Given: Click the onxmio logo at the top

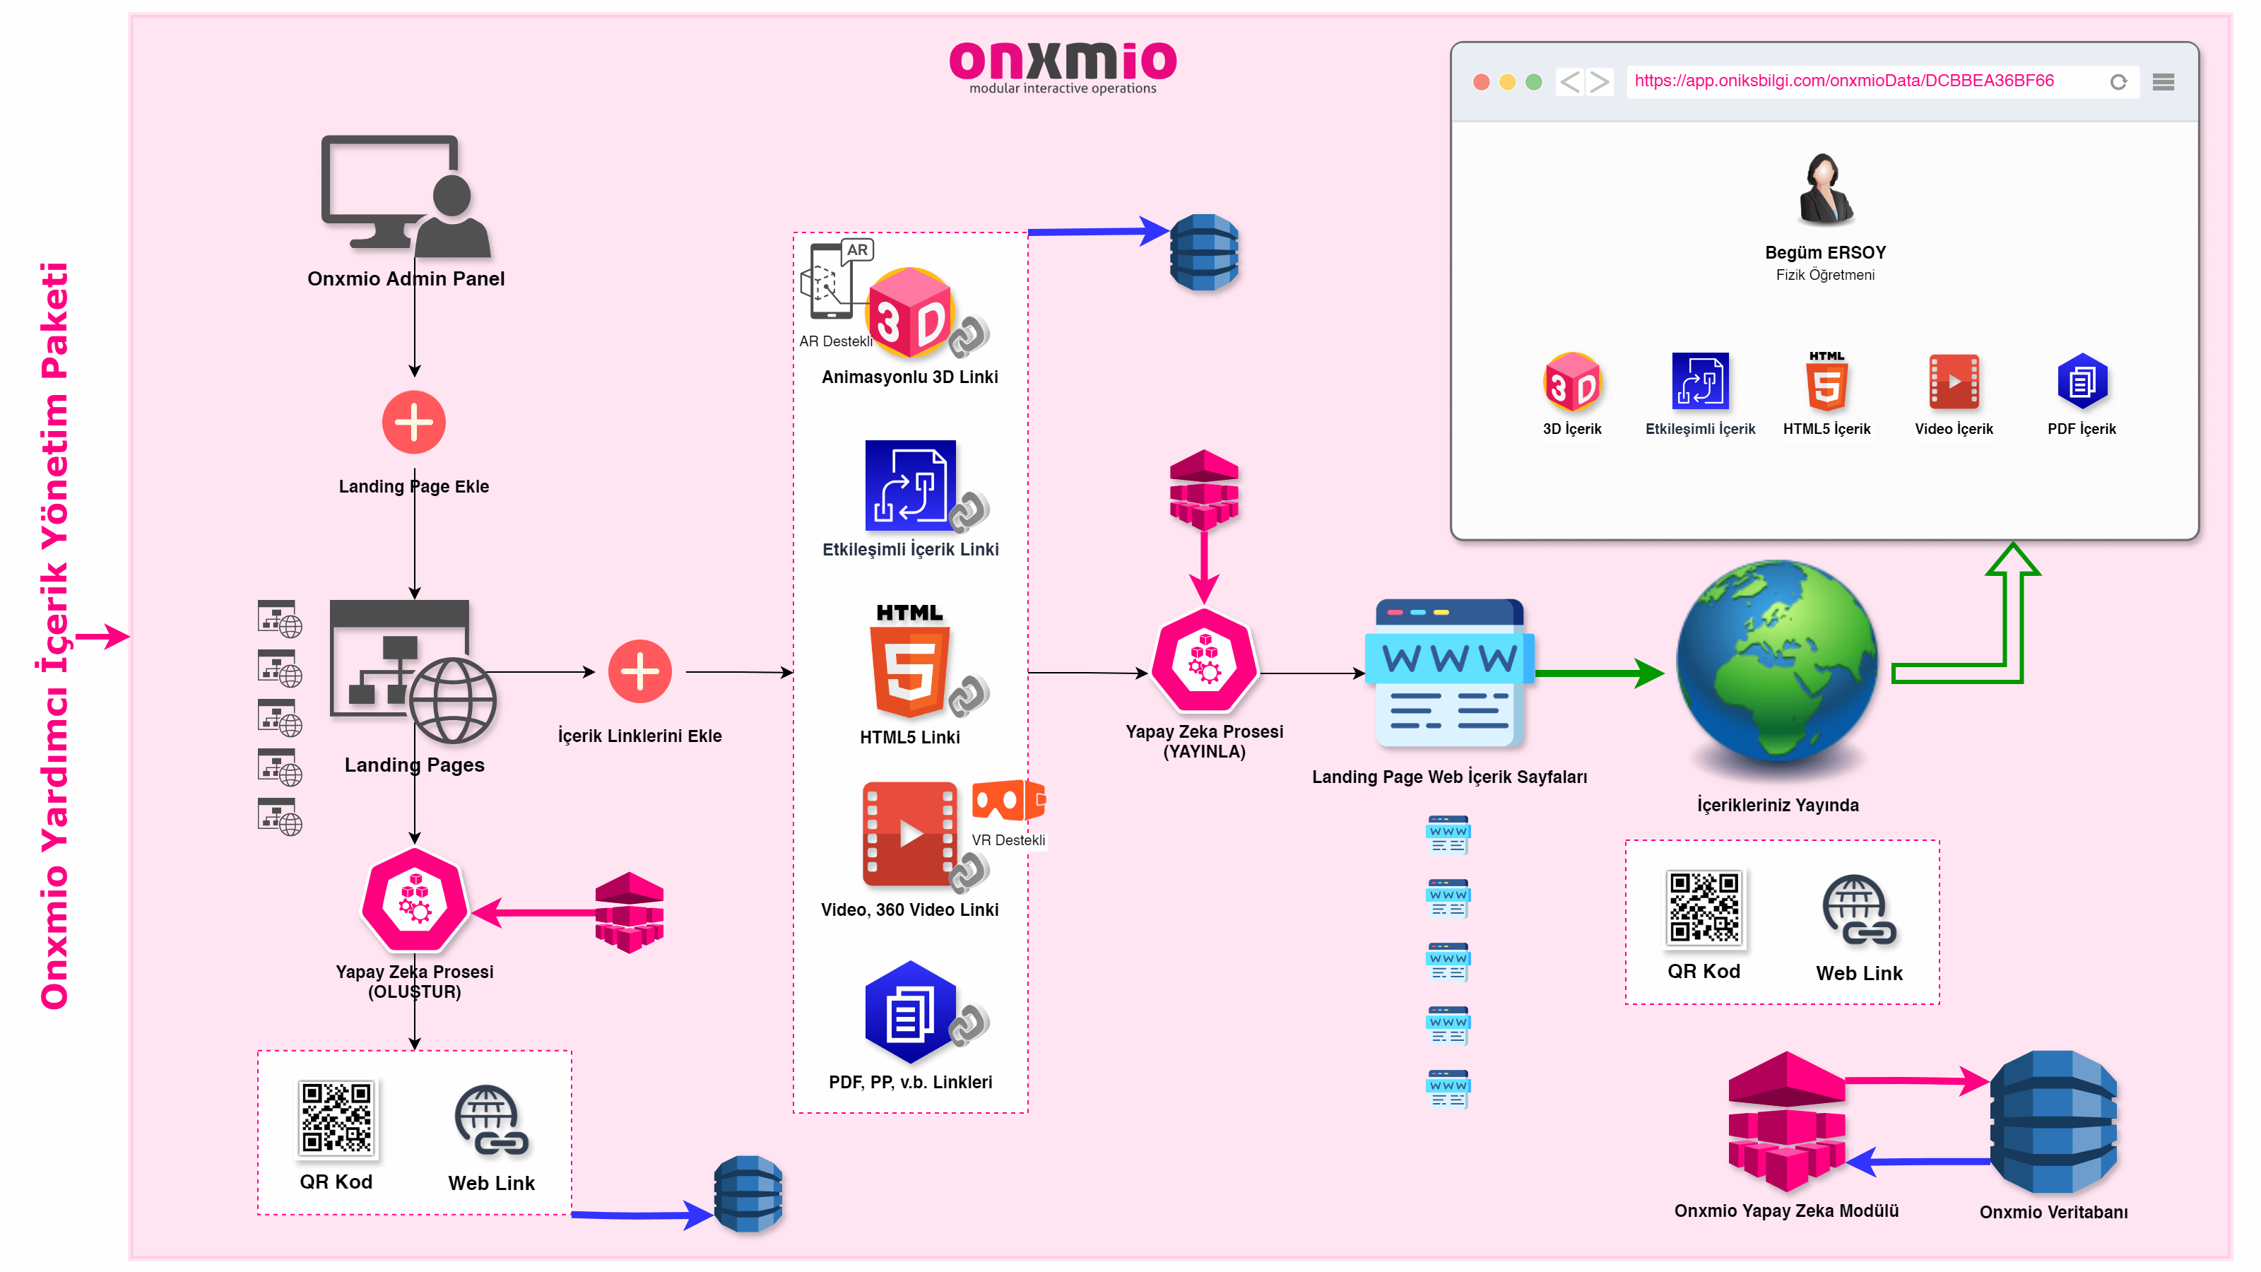Looking at the screenshot, I should [x=1063, y=68].
